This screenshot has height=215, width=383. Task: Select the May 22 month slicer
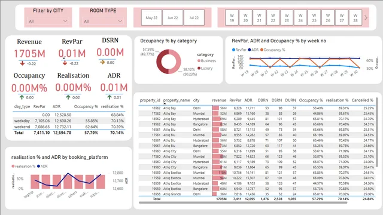pos(151,17)
